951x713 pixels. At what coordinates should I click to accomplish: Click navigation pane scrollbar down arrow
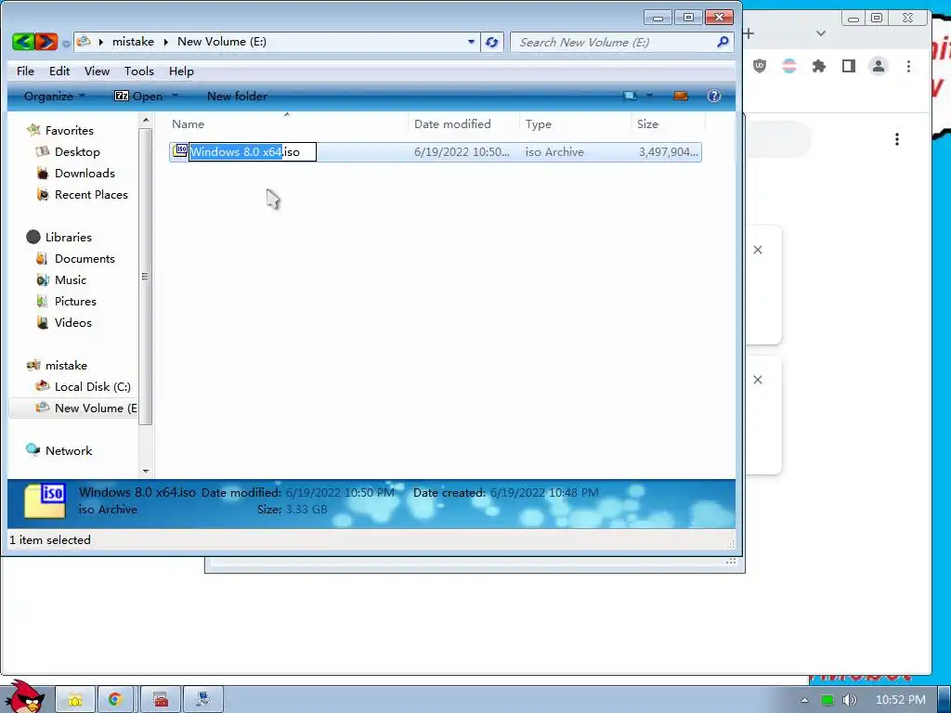[x=146, y=471]
